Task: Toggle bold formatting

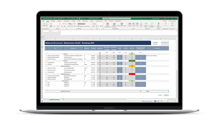Action: point(51,26)
